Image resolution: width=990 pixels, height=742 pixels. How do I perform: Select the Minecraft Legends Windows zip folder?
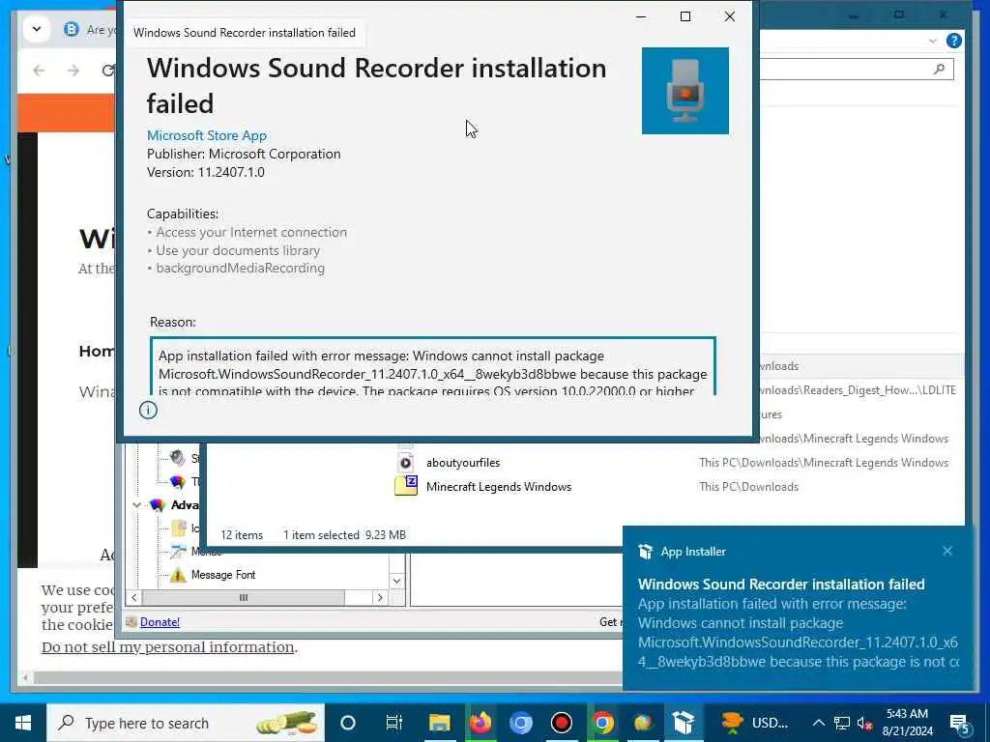pyautogui.click(x=498, y=487)
